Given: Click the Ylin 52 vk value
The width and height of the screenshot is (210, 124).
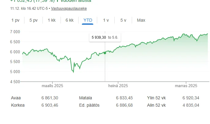Looking at the screenshot, I should pos(190,98).
